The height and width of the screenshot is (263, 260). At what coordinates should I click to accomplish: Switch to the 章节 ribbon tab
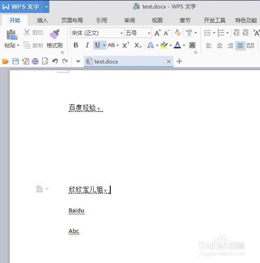point(185,20)
